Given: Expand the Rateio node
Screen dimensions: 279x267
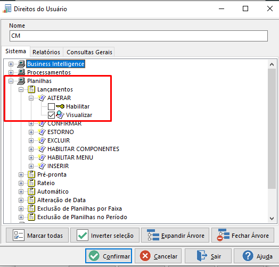Looking at the screenshot, I should point(21,183).
